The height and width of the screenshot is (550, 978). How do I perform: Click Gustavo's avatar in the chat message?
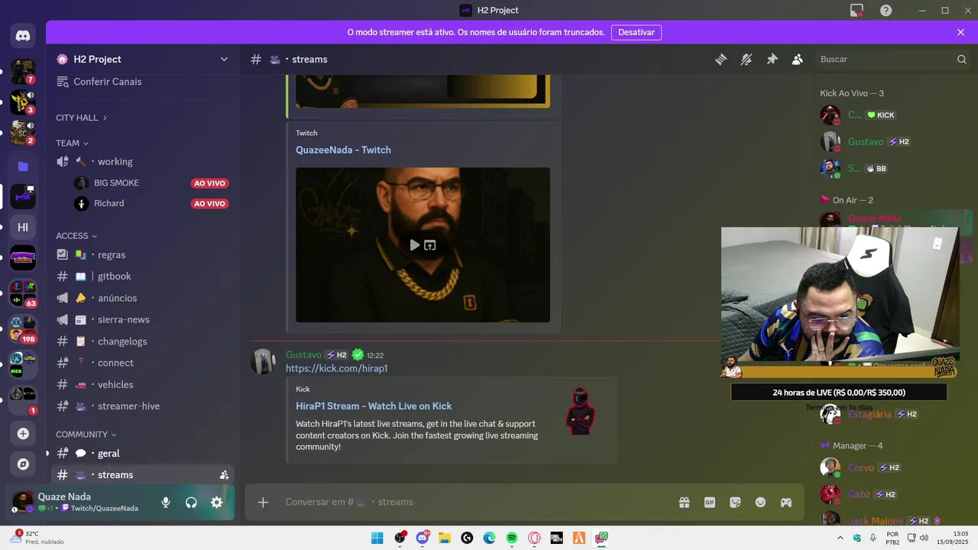click(x=264, y=361)
